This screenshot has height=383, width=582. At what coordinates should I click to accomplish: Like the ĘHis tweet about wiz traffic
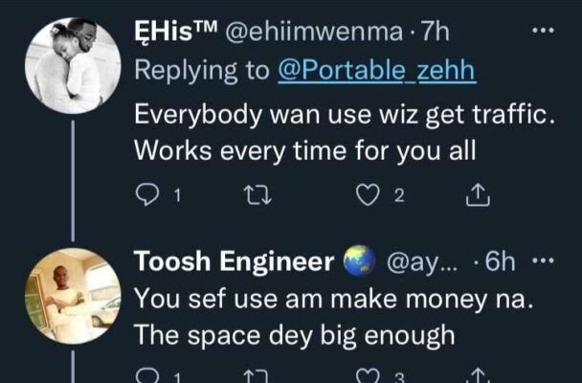(x=369, y=195)
